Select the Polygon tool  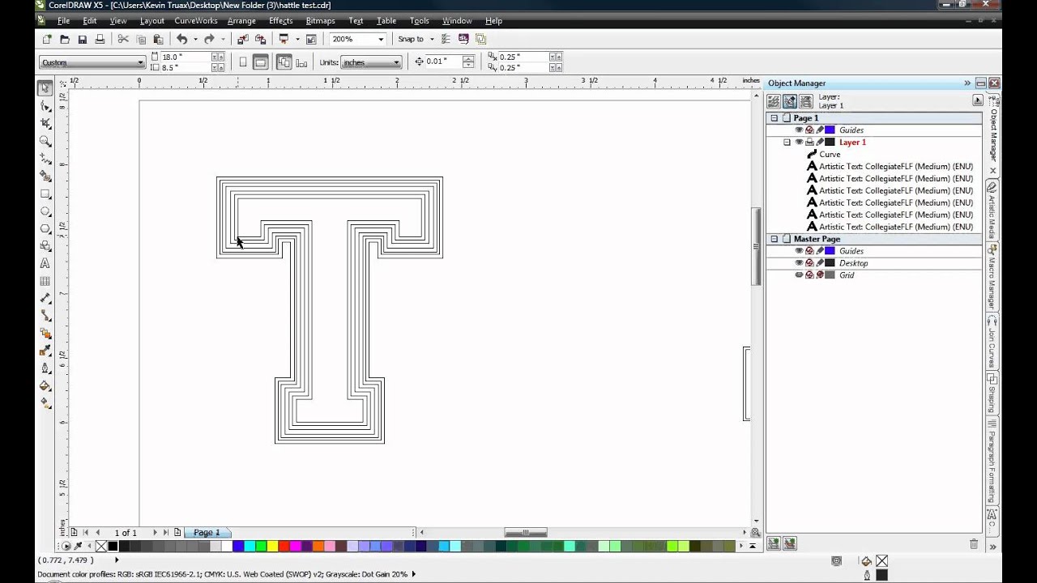(45, 228)
